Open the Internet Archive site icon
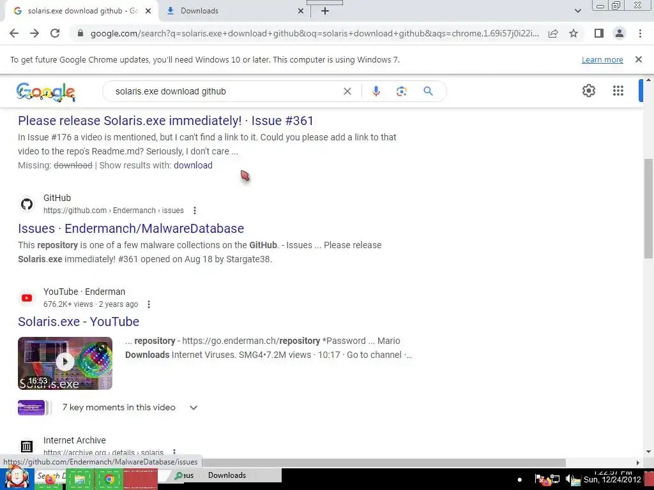 [x=27, y=446]
